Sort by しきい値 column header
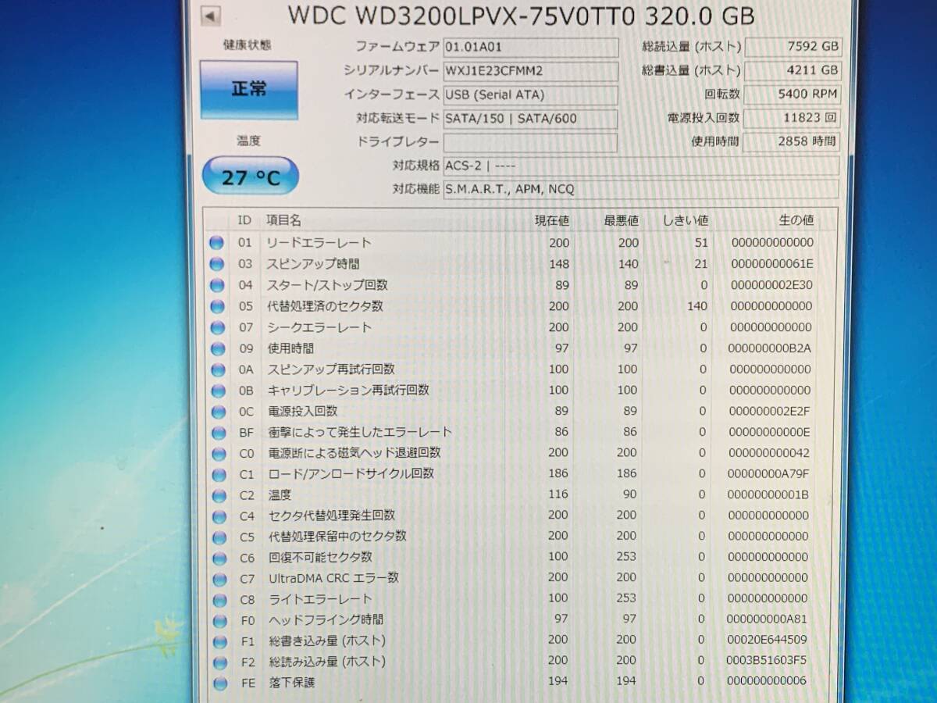The height and width of the screenshot is (703, 937). [x=685, y=221]
